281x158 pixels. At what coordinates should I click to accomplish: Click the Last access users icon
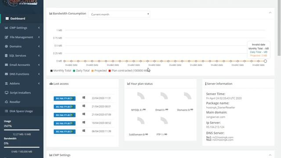51,84
